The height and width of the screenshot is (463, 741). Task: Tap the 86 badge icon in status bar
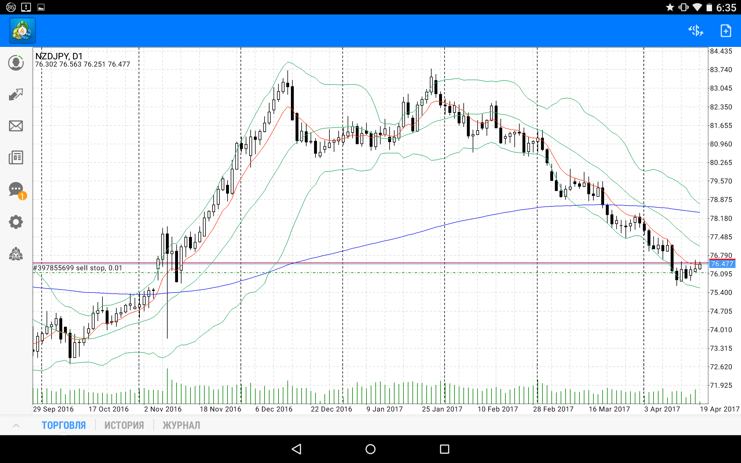click(11, 7)
